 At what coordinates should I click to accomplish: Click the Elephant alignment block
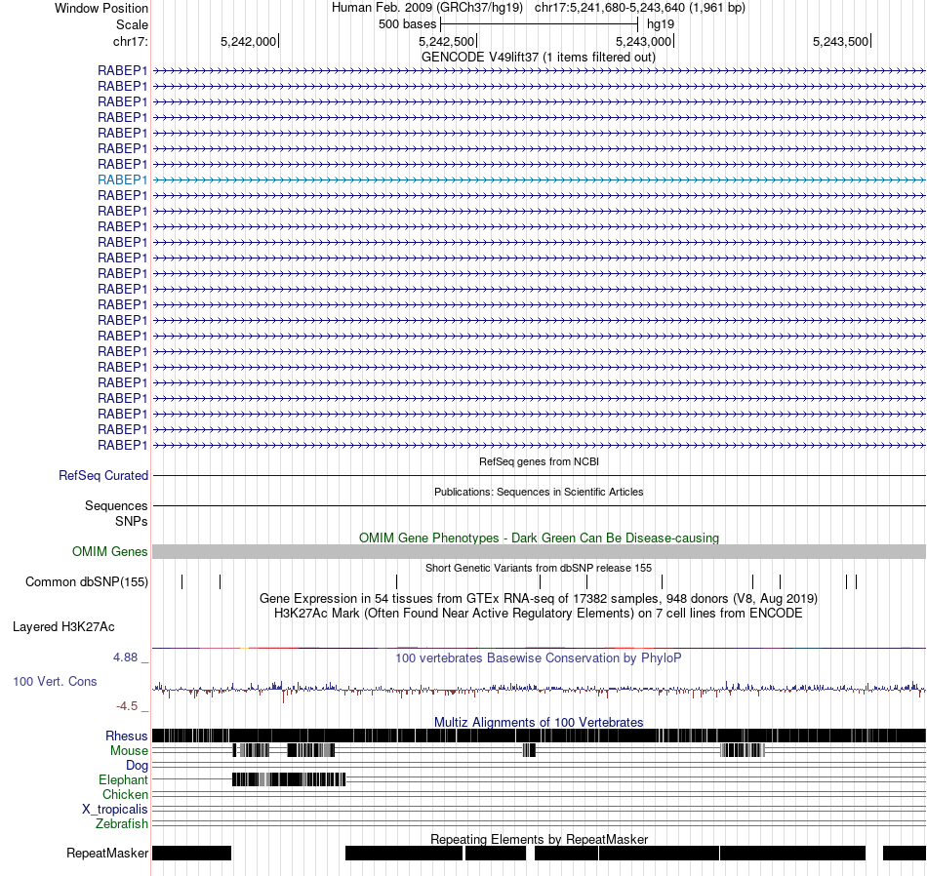click(x=289, y=779)
